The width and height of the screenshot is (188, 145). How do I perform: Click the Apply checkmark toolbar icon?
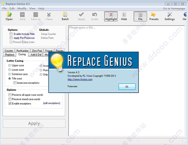81,16
